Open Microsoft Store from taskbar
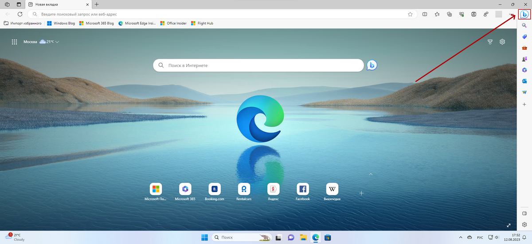This screenshot has height=244, width=532. (328, 237)
